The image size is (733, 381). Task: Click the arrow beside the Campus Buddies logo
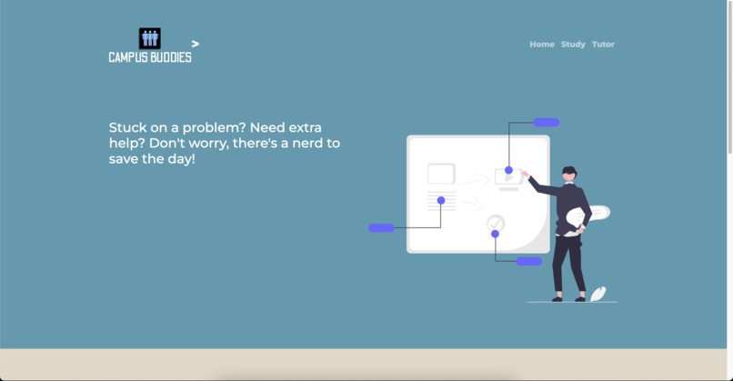coord(196,44)
